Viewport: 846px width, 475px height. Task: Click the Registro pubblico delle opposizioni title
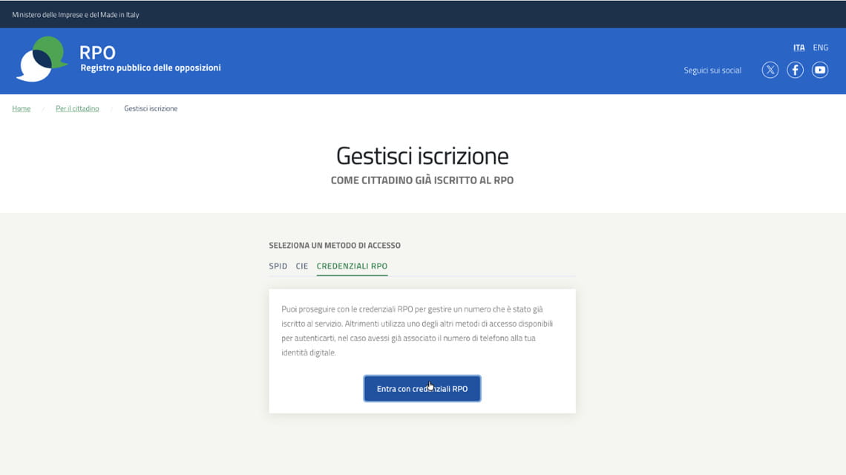pos(151,68)
